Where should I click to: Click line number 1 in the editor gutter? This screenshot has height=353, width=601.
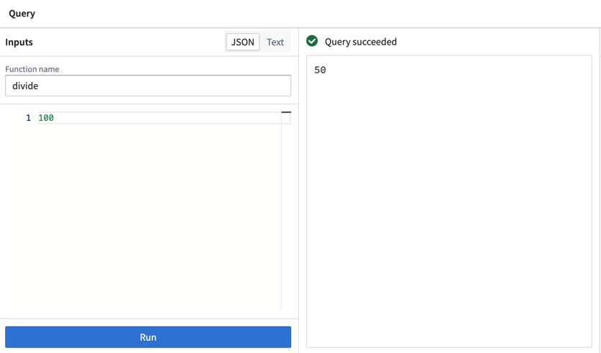tap(28, 118)
